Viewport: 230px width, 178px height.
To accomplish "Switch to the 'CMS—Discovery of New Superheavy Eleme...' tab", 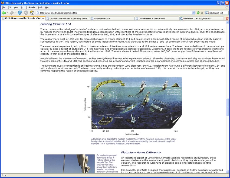I will 68,18.
